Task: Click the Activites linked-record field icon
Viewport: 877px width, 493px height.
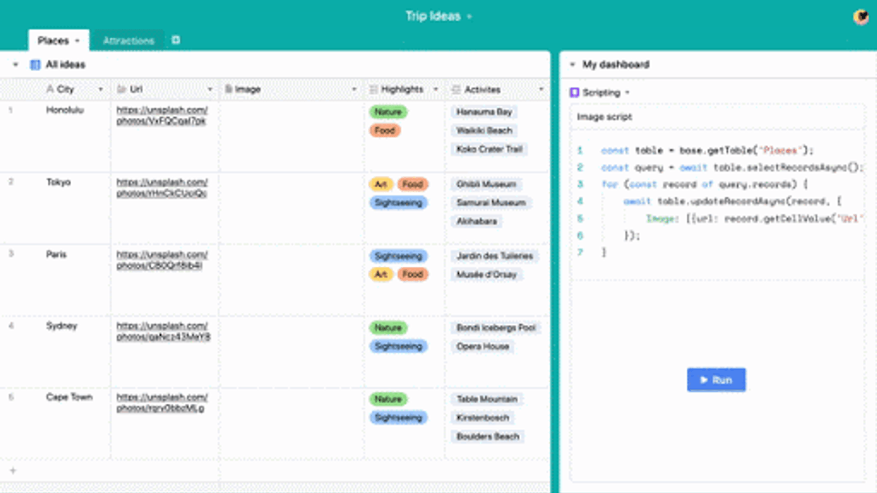Action: pyautogui.click(x=455, y=89)
